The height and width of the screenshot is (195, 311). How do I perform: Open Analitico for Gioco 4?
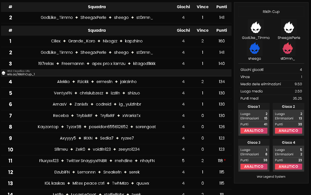[288, 167]
